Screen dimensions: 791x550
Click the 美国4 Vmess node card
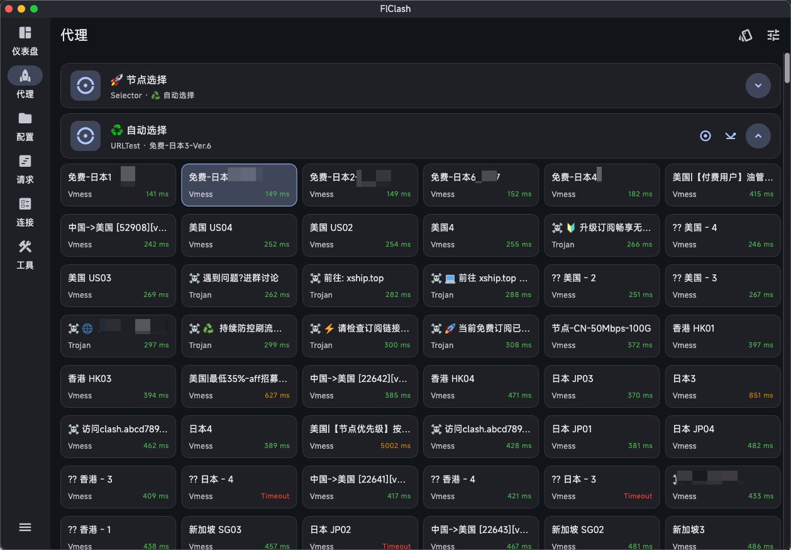coord(481,235)
